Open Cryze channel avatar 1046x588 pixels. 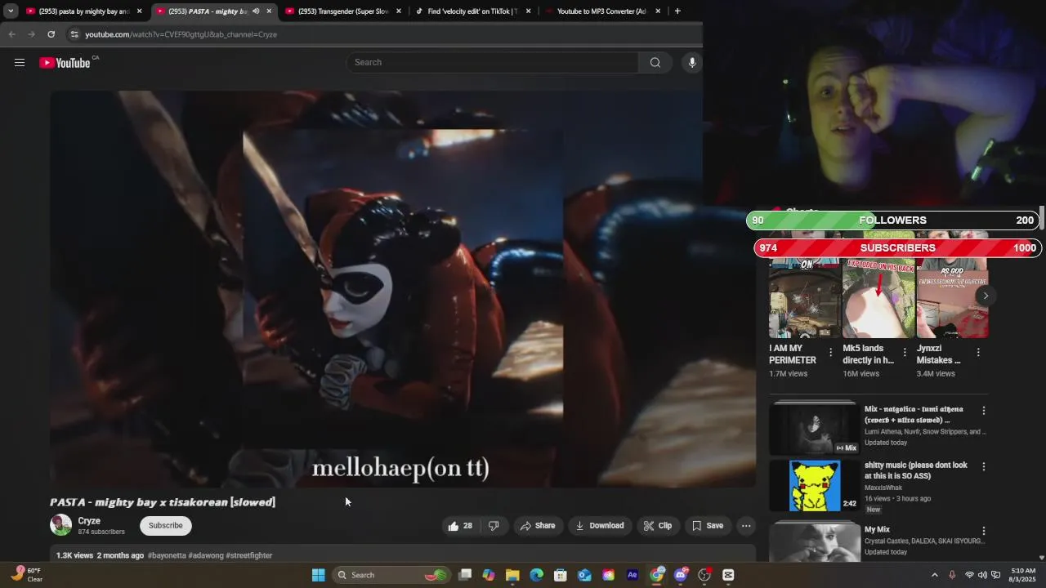tap(61, 525)
